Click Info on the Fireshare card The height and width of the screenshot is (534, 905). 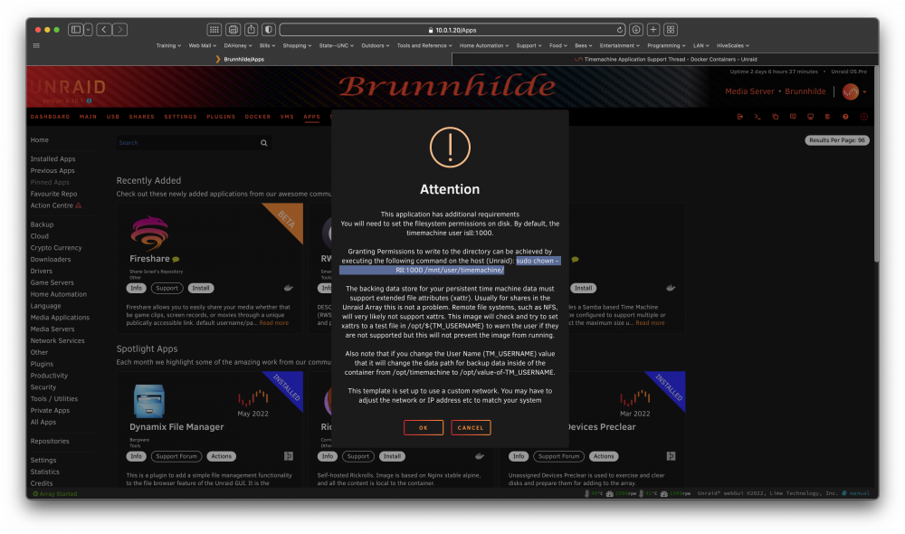137,288
